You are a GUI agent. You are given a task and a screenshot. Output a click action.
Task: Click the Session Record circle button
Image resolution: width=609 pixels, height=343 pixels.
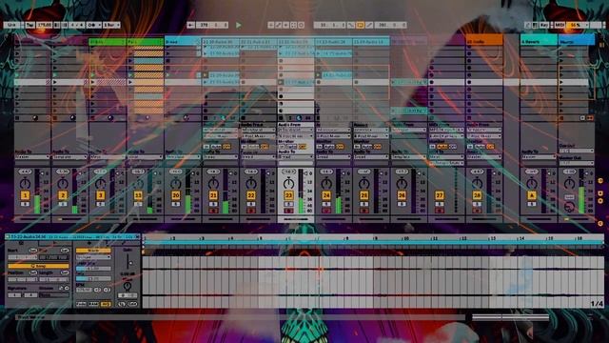tap(301, 25)
